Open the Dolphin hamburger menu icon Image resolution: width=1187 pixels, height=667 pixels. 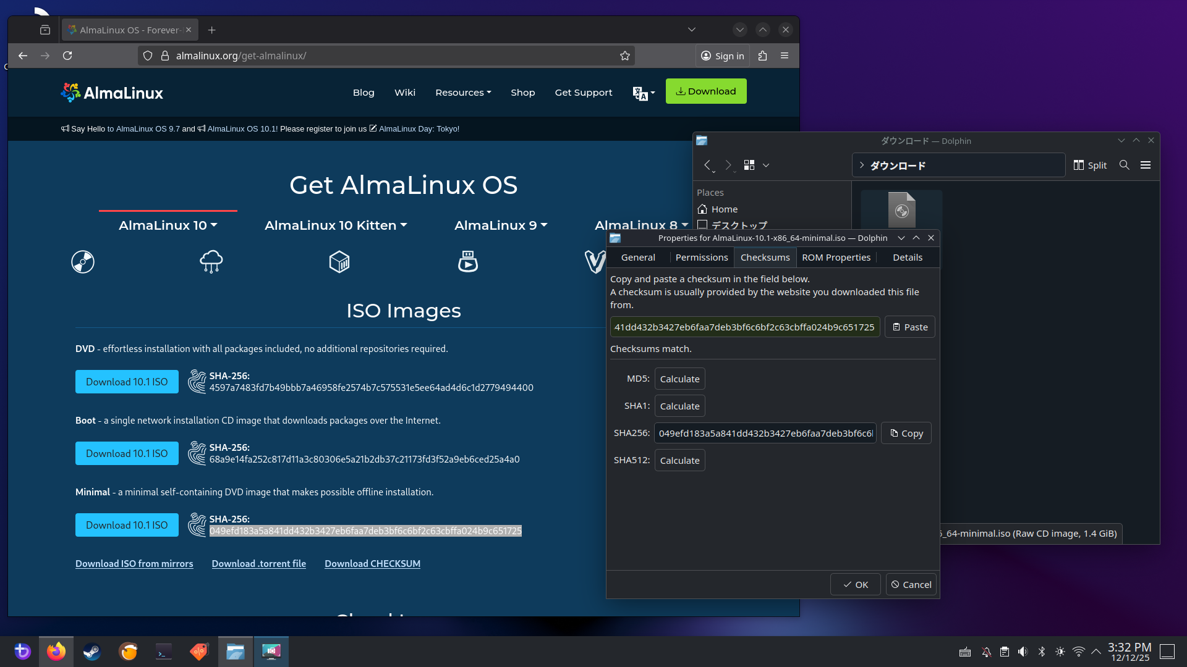(1146, 165)
